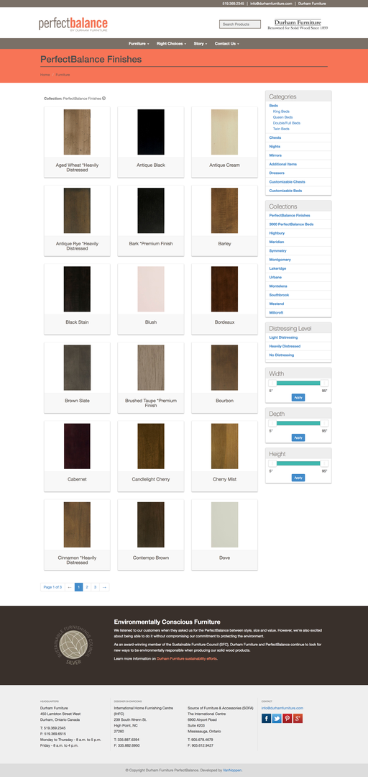Click the collection filter circle icon
The image size is (368, 777).
click(104, 98)
